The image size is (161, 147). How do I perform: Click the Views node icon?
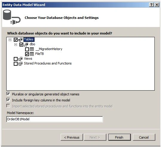tap(20, 59)
